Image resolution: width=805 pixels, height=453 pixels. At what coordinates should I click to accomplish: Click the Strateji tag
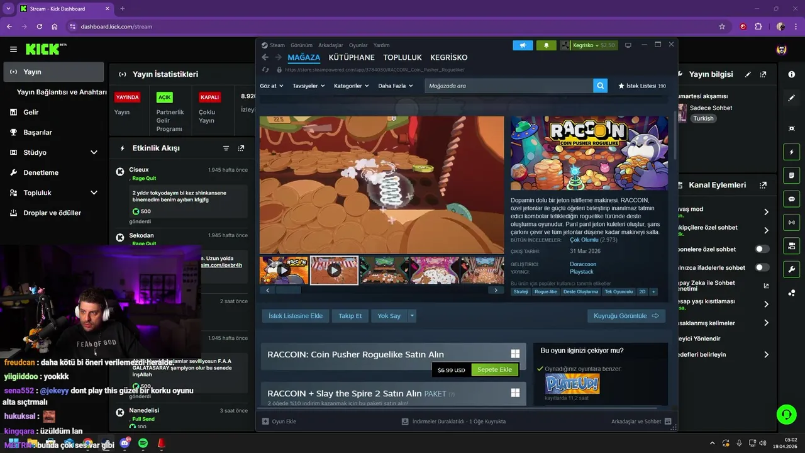pos(521,292)
